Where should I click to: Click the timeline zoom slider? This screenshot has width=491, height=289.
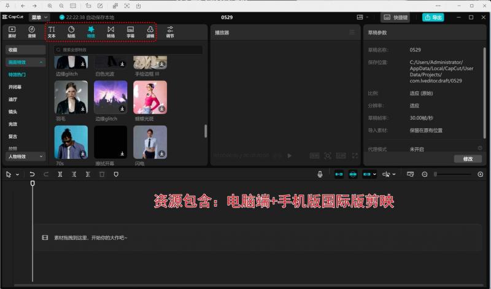coord(452,174)
